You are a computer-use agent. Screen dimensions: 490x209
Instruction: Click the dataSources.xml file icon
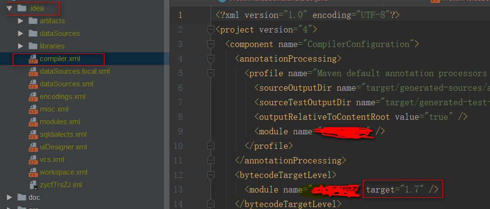point(33,84)
